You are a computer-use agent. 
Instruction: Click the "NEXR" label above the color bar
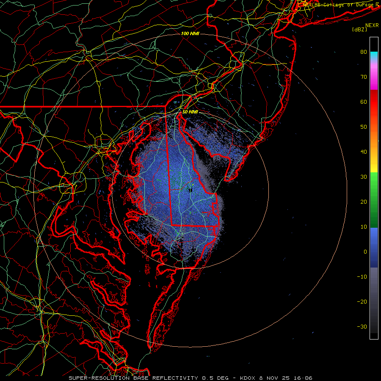click(372, 25)
